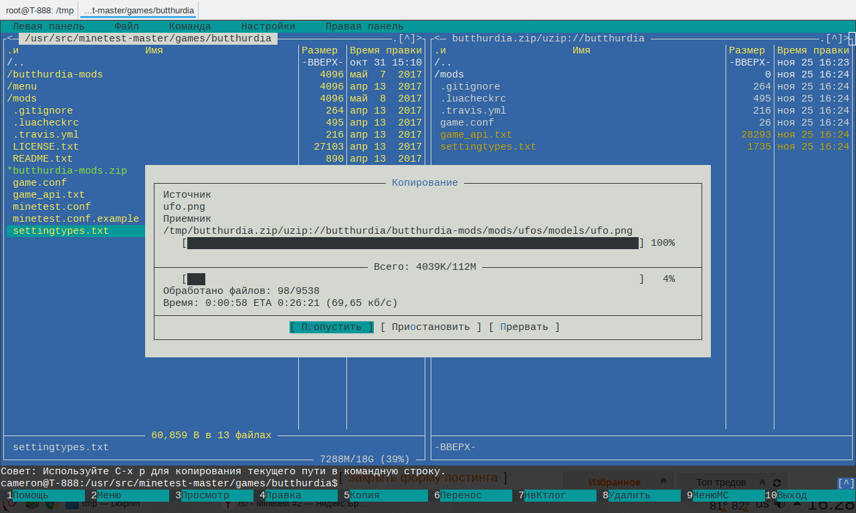Toggle the right panel's .и sort indicator
856x513 pixels.
(440, 50)
